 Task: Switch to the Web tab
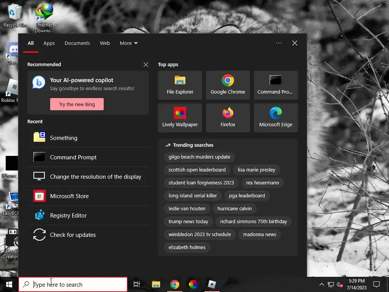point(105,43)
